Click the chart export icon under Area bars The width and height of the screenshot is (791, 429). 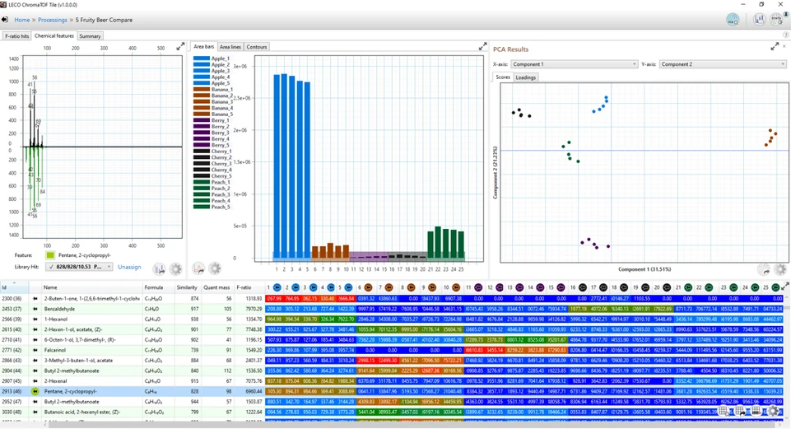click(198, 268)
